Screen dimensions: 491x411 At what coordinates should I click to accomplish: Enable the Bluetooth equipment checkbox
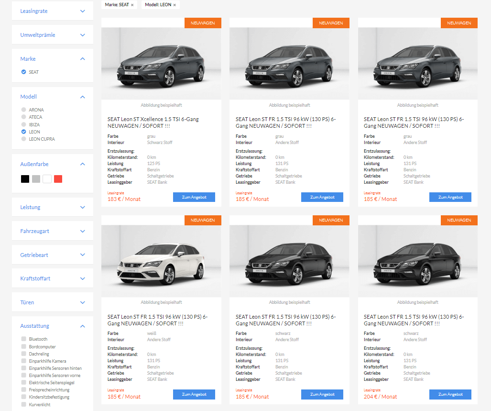tap(23, 339)
